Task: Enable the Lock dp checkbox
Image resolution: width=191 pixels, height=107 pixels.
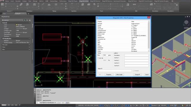Action: point(98,58)
